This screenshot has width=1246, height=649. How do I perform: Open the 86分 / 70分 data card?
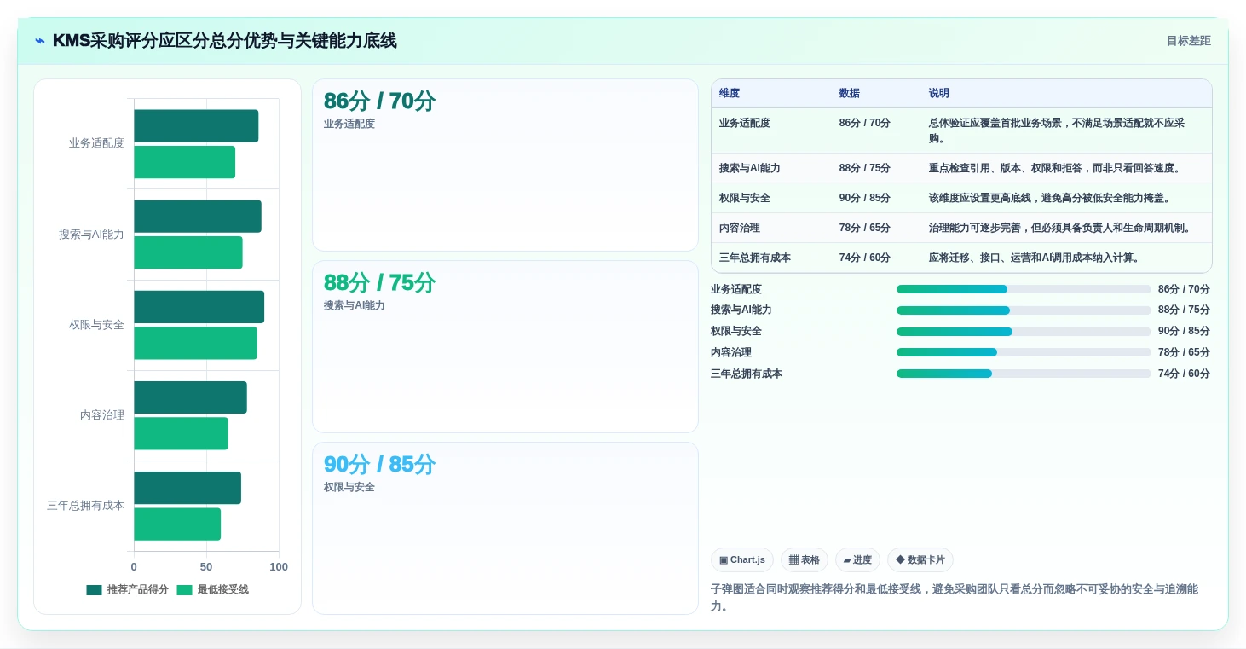505,165
